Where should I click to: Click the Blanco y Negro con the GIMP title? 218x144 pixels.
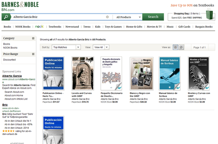[140, 95]
